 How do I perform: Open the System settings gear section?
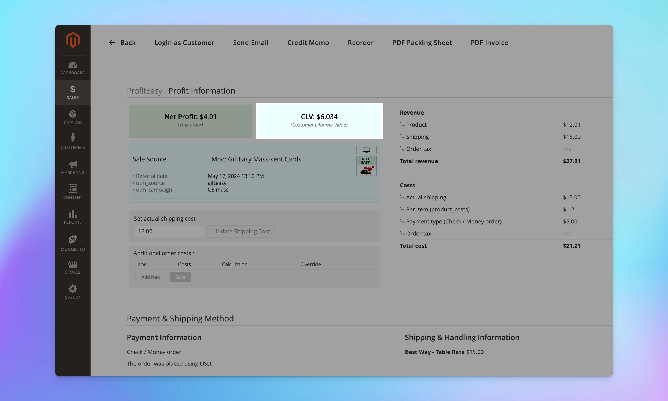tap(73, 292)
